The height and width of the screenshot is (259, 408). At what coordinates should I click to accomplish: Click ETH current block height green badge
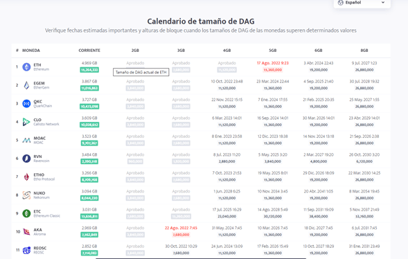click(89, 70)
